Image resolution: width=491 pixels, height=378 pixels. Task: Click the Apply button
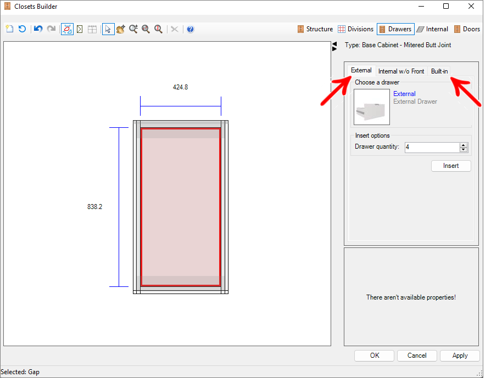coord(460,356)
